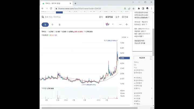Image resolution: width=194 pixels, height=109 pixels.
Task: Click help icon beside 52주최고 최저
Action: (x=146, y=24)
